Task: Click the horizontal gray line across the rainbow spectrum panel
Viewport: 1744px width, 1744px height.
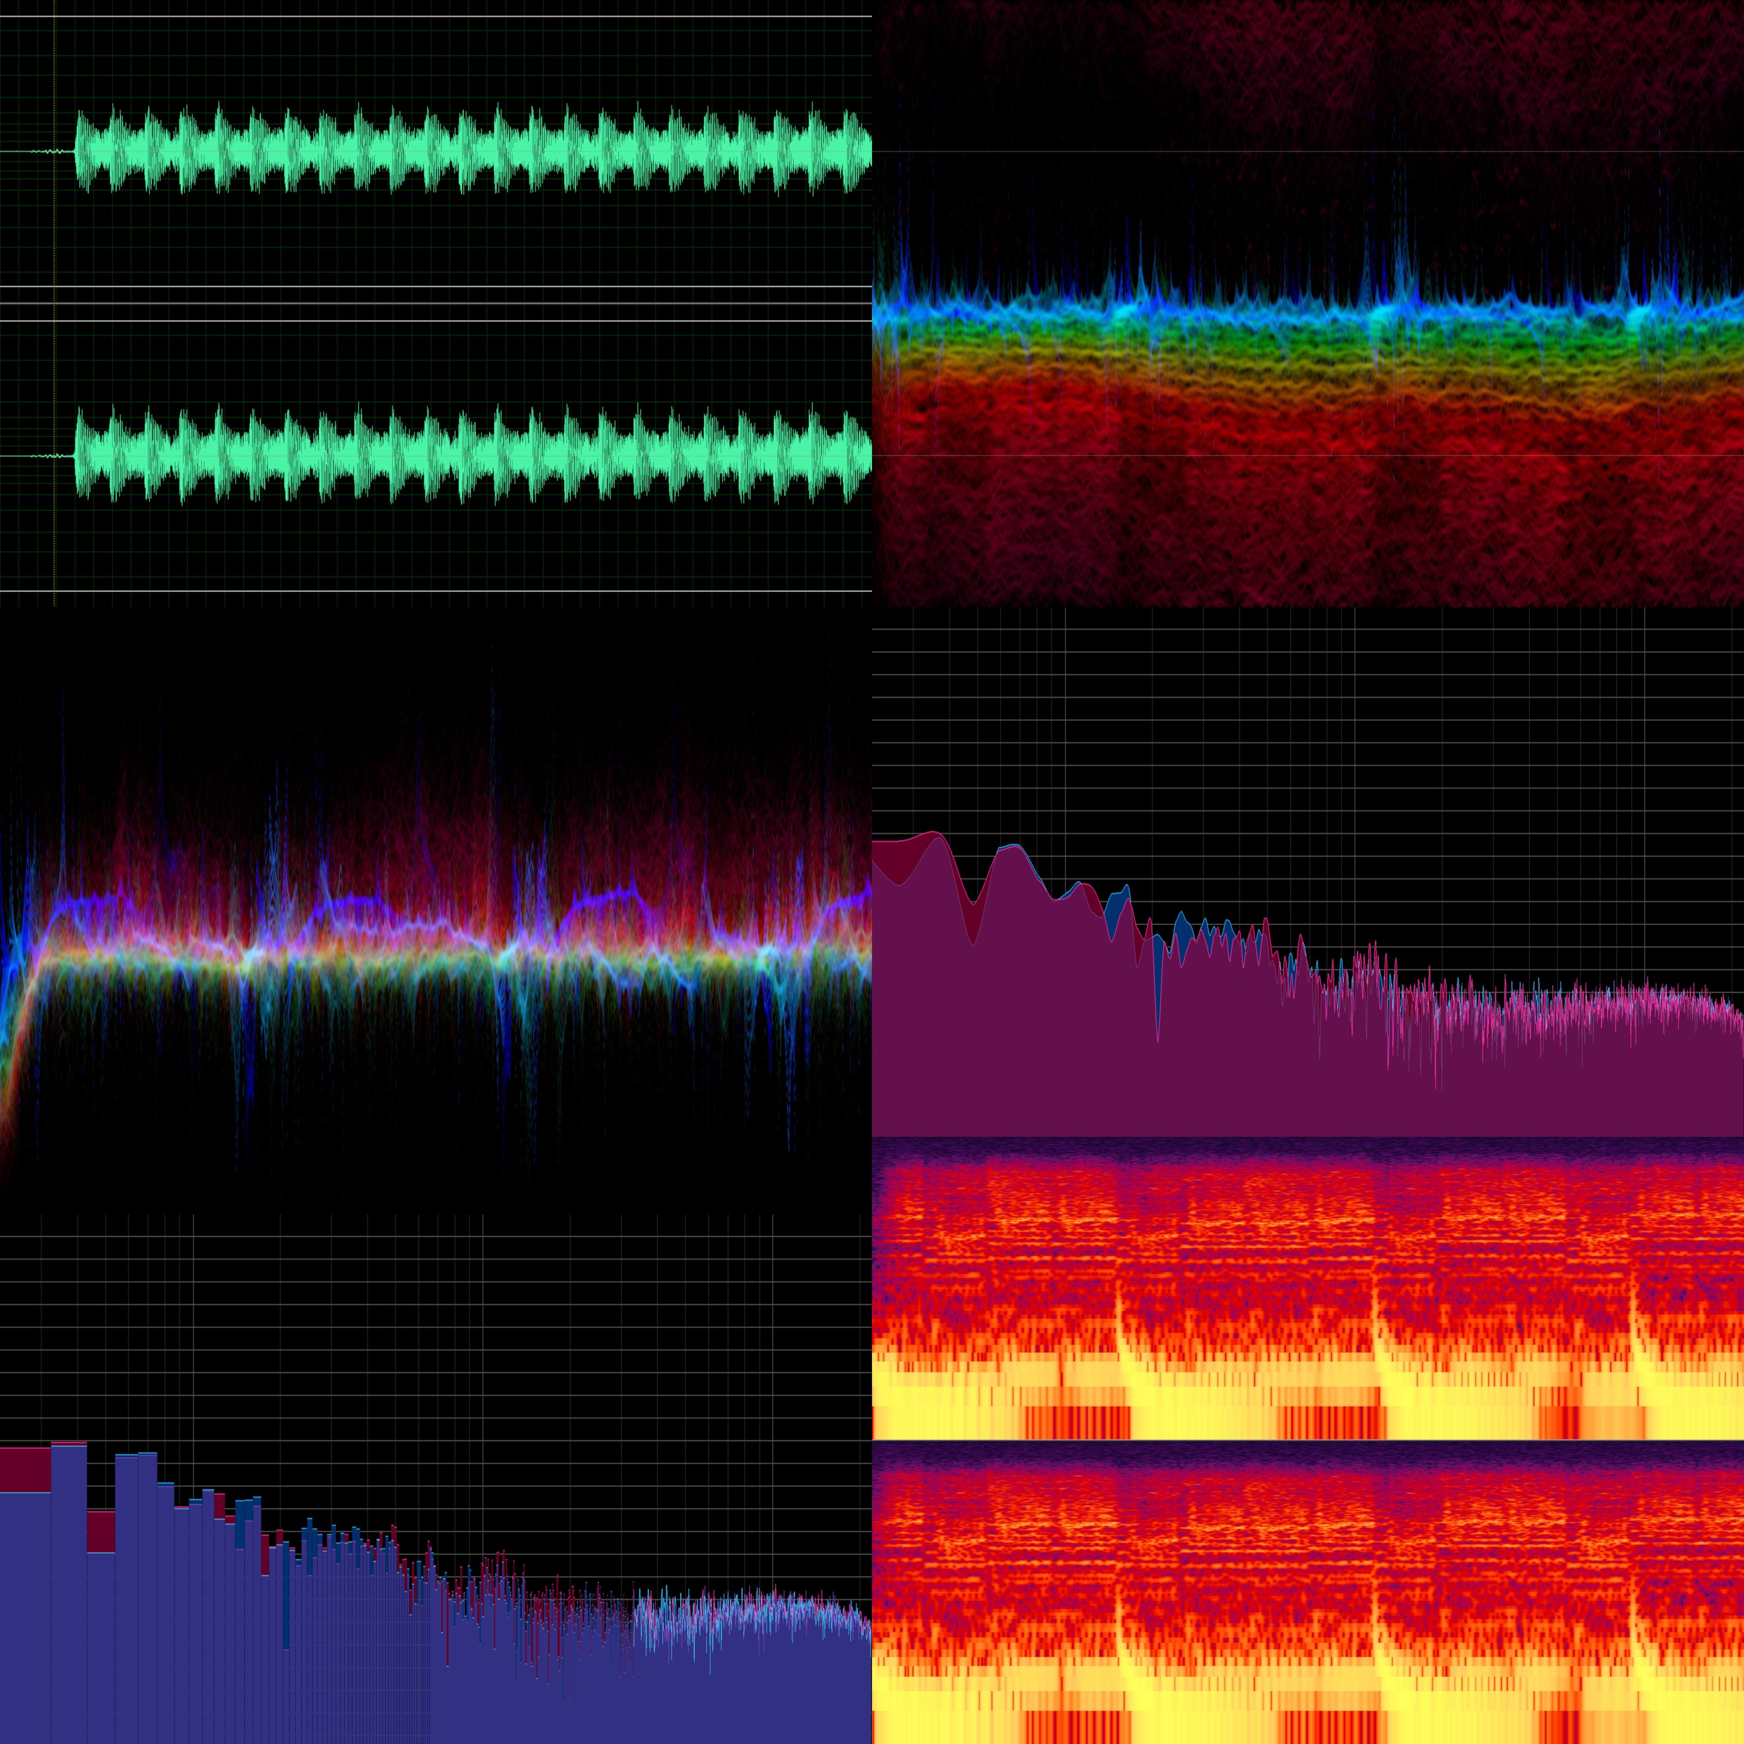Action: [1307, 152]
